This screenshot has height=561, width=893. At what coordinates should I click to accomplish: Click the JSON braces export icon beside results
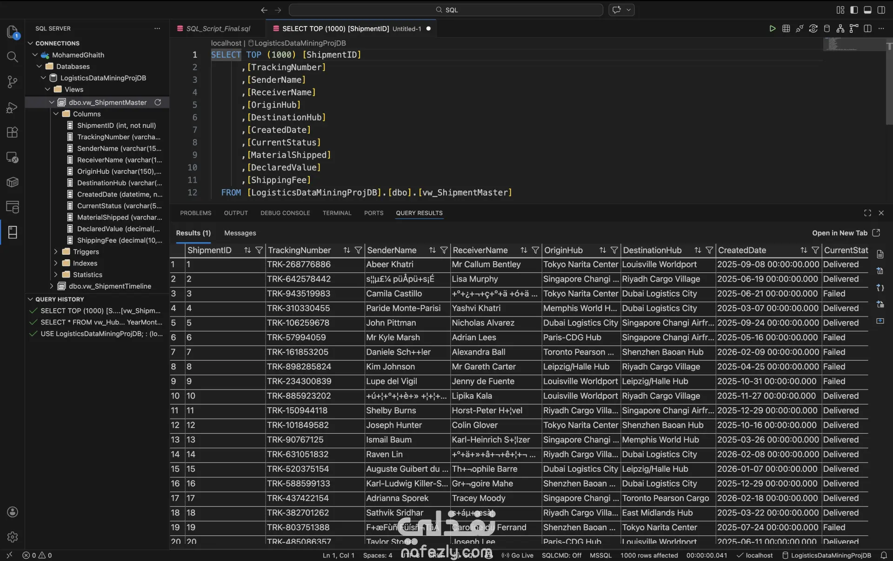point(880,288)
